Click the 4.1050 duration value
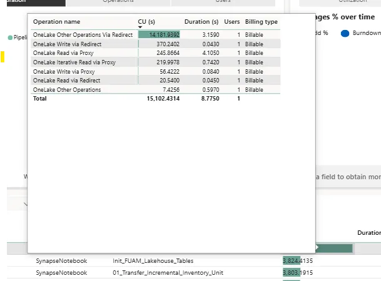This screenshot has width=381, height=281. [x=211, y=53]
